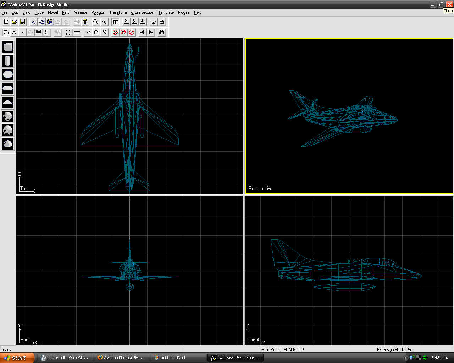Save the model with the floppy disk icon
The height and width of the screenshot is (363, 454).
(22, 22)
